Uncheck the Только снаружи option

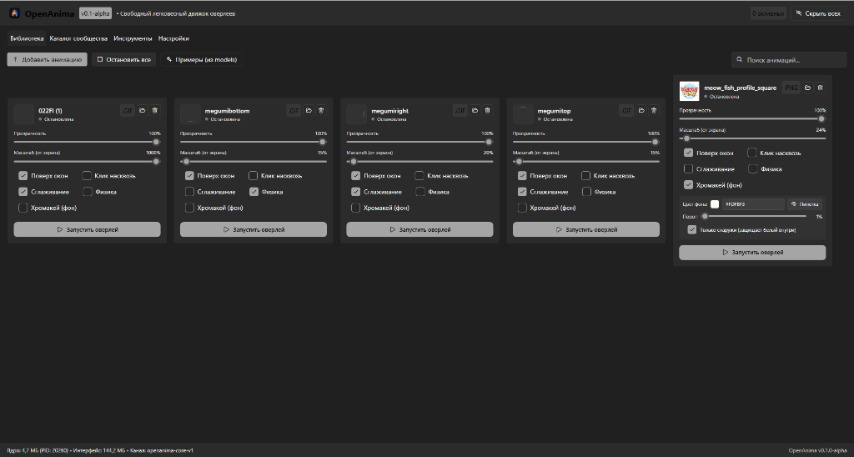tap(691, 230)
